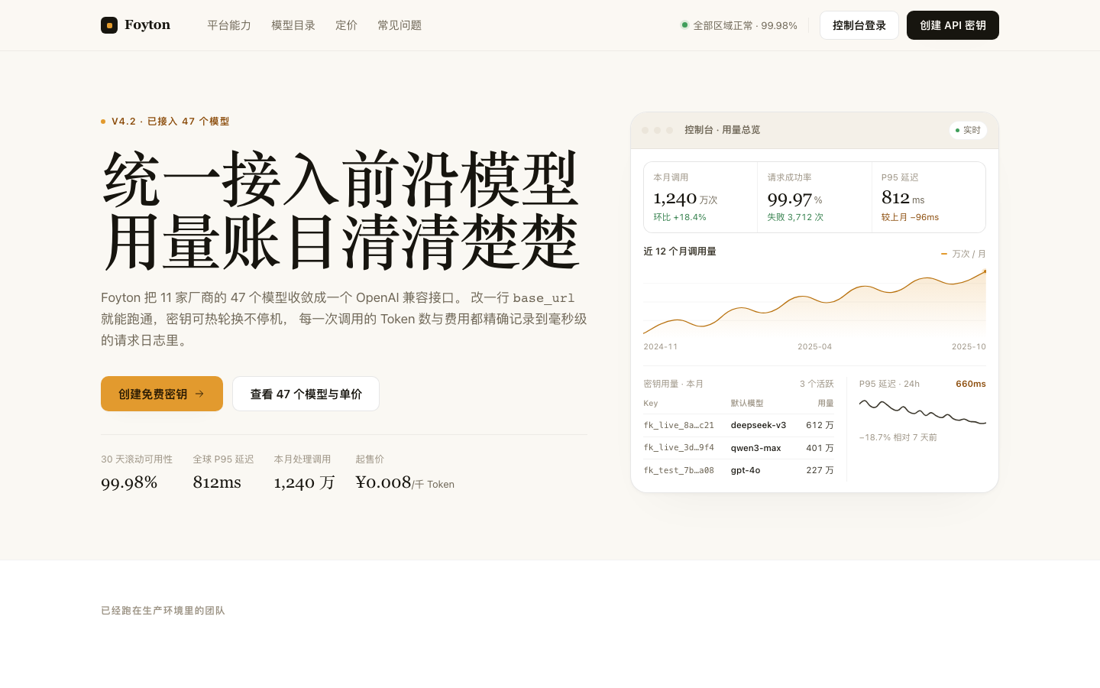Screen dimensions: 1100x688
Task: Click the 环比 +18.4% change text
Action: (x=680, y=217)
